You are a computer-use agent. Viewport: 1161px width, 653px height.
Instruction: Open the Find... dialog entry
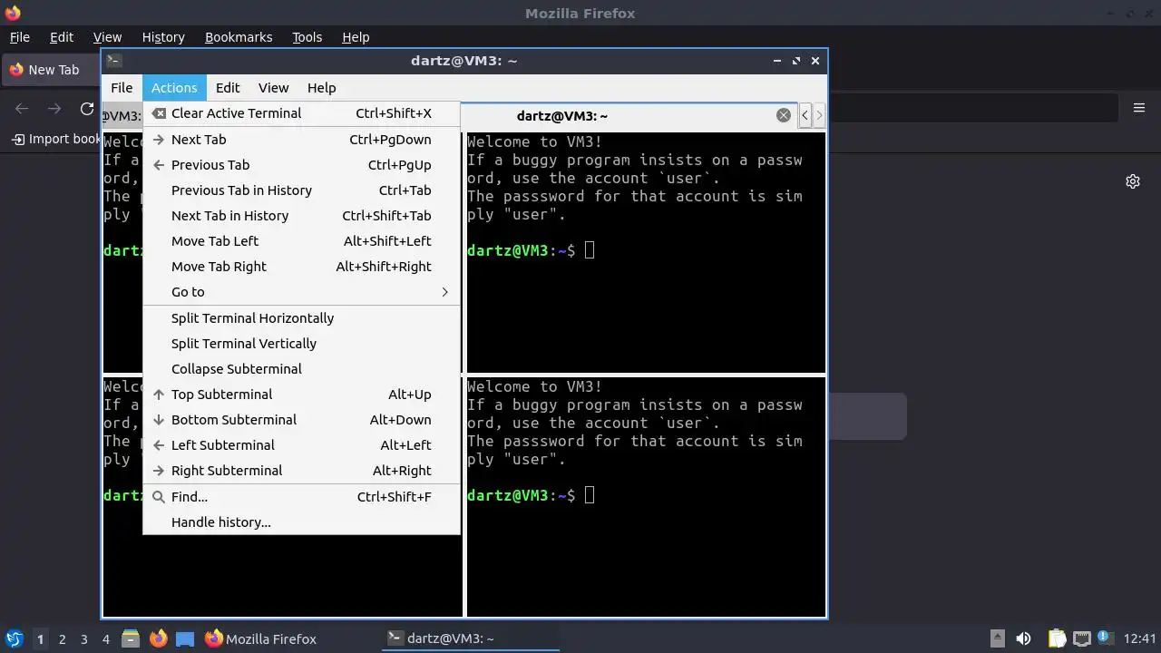[x=301, y=497]
